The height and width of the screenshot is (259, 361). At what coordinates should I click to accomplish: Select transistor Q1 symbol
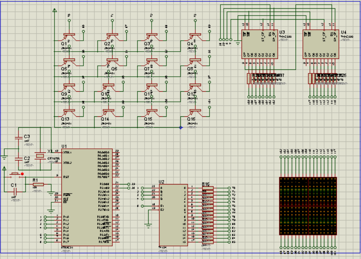click(69, 37)
